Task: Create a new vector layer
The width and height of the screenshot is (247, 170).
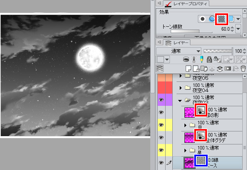Action: (x=196, y=69)
